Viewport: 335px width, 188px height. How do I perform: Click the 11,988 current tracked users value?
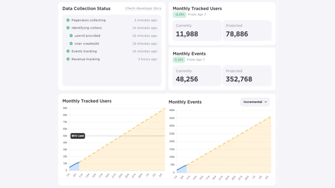187,34
